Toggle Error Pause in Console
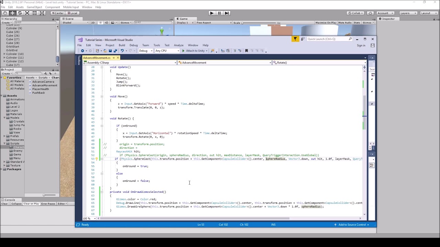Viewport: 440px width, 247px height. pos(48,204)
